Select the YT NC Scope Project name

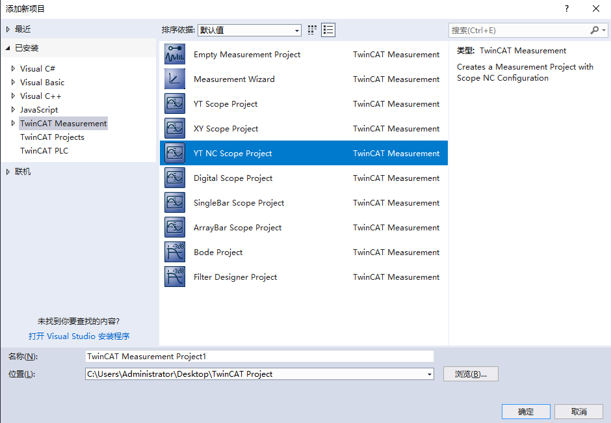click(x=233, y=154)
